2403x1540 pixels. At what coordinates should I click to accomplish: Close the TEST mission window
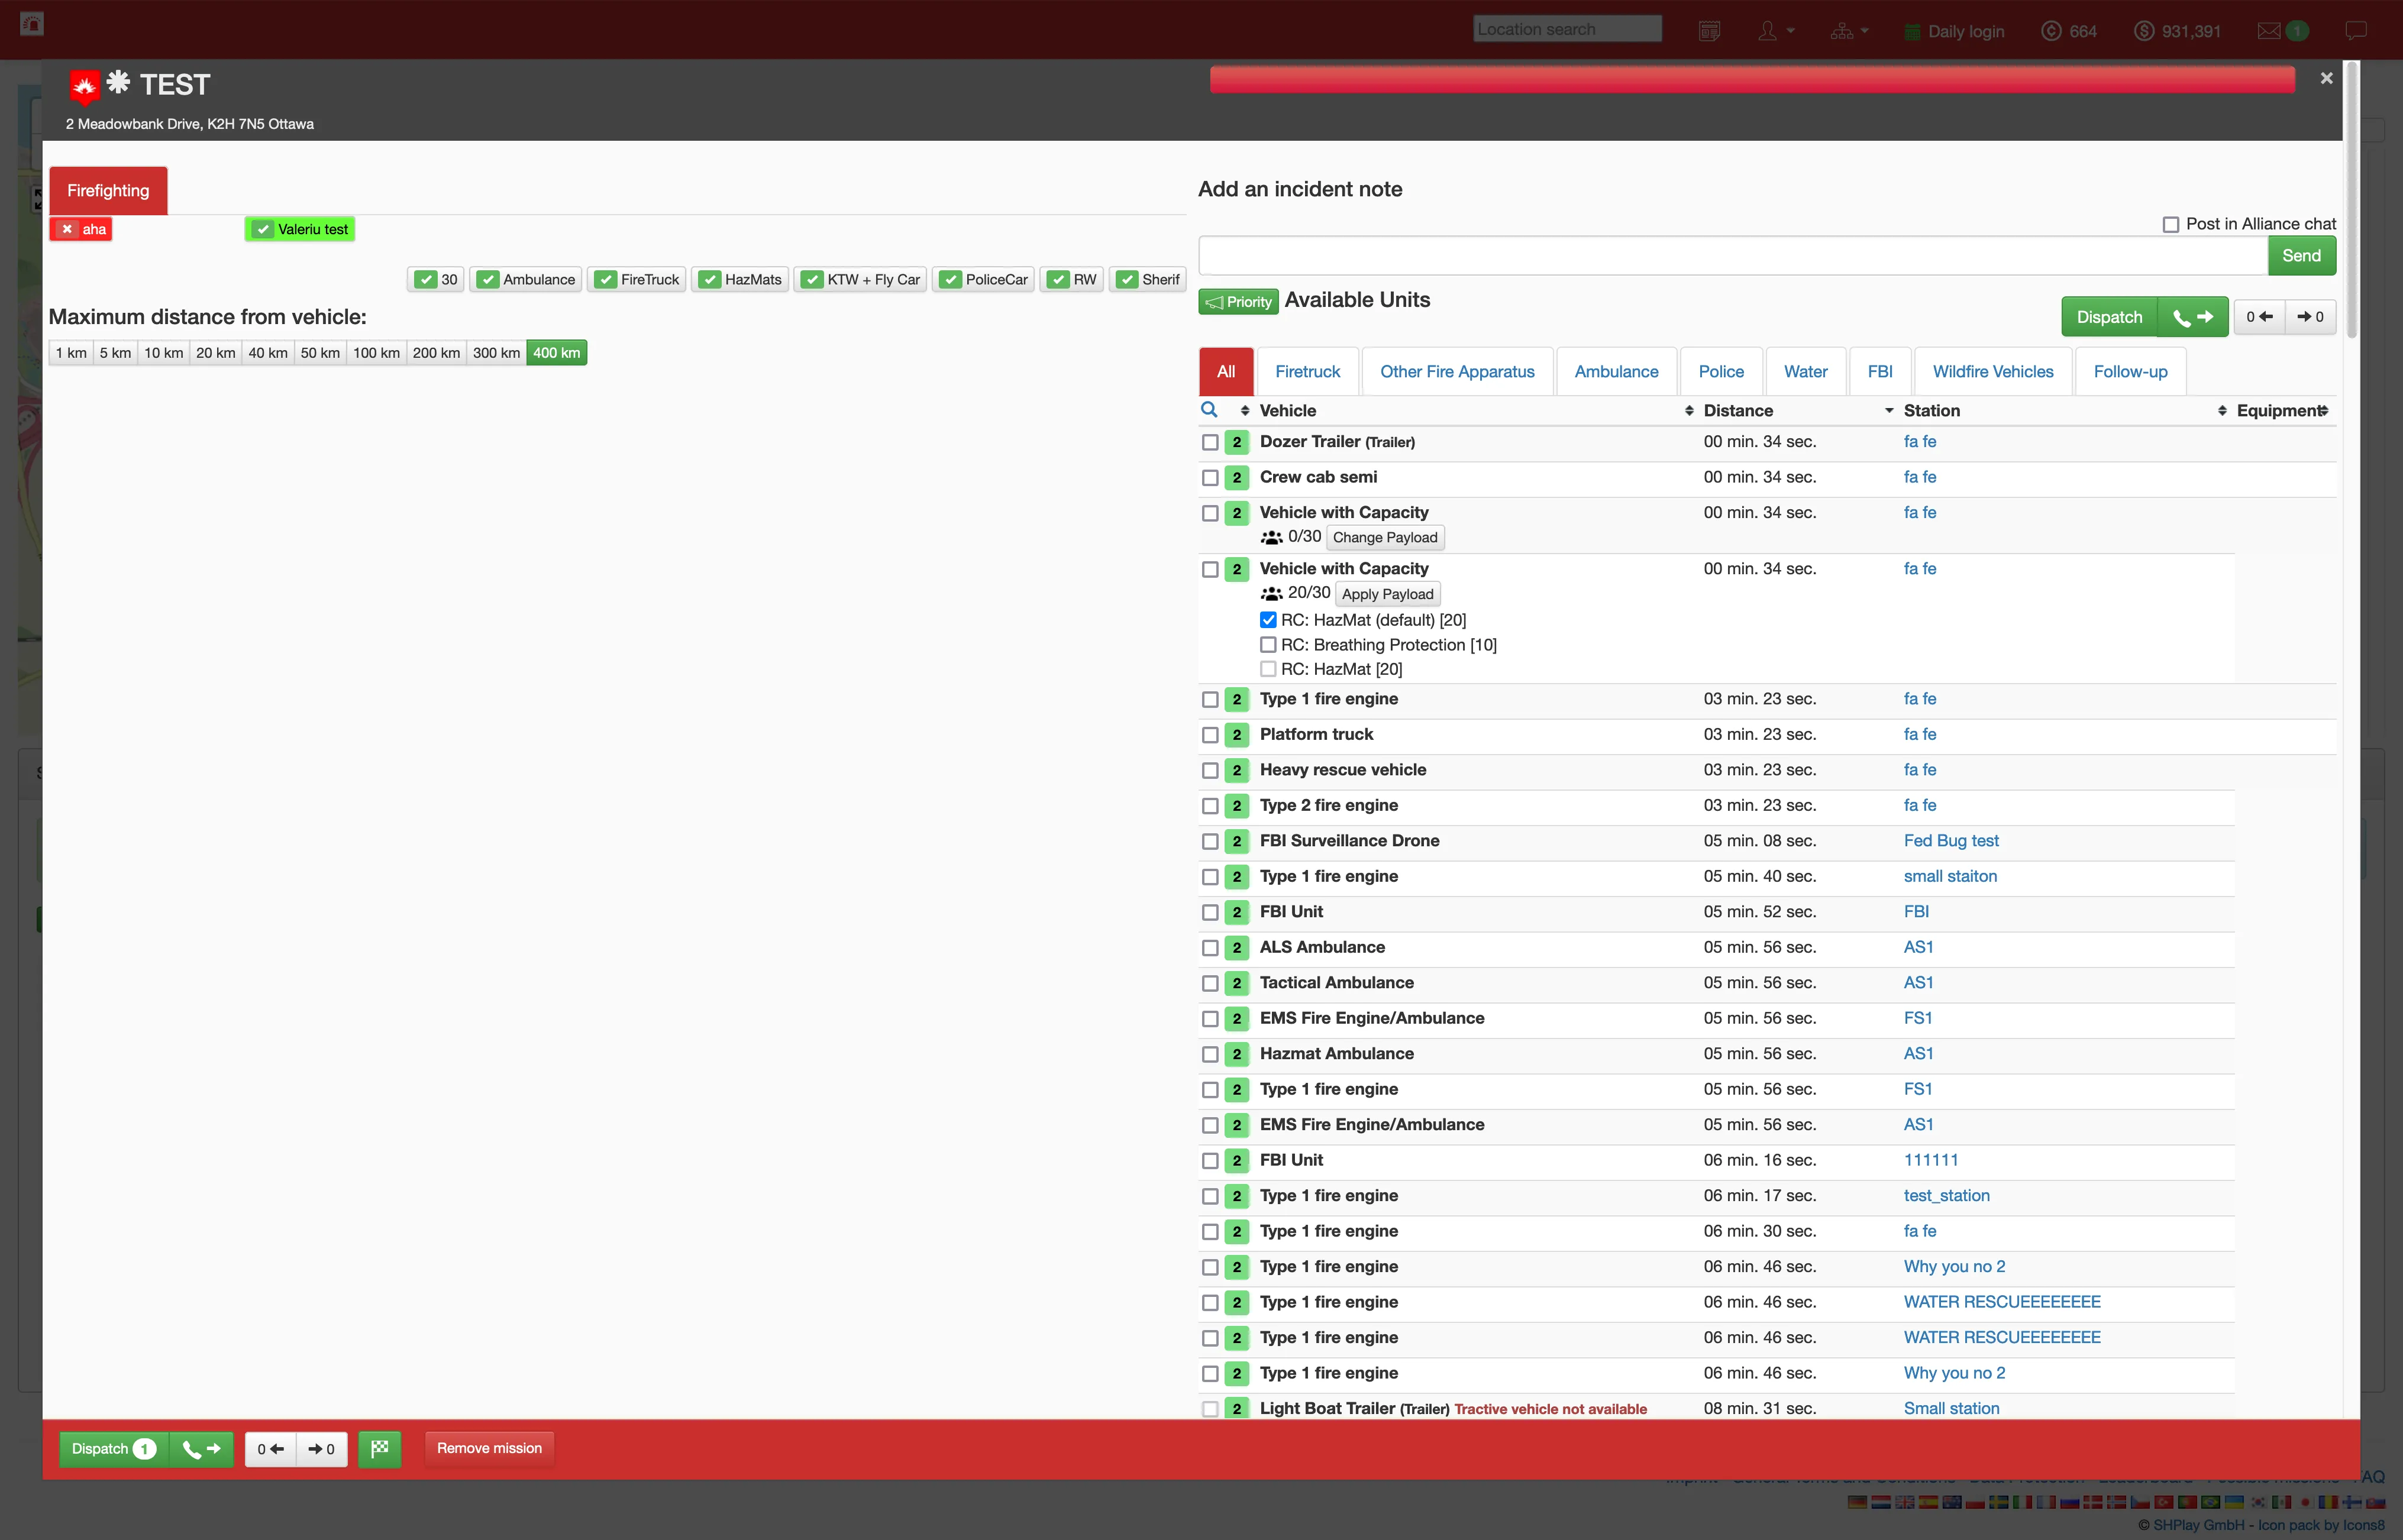(x=2326, y=78)
